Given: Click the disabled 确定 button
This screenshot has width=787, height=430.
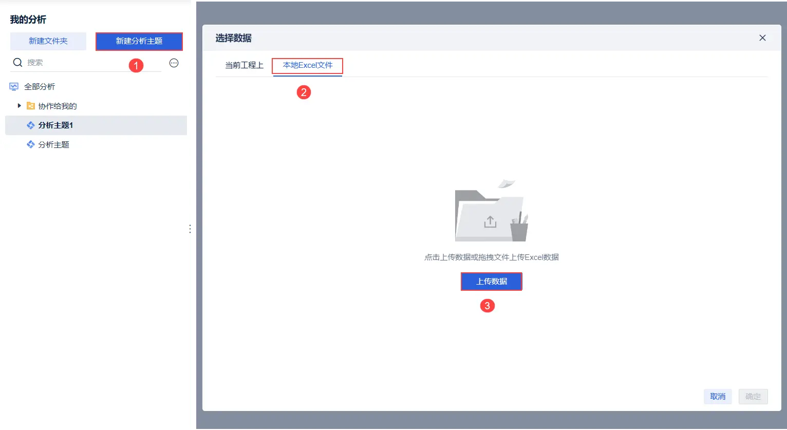Looking at the screenshot, I should (753, 397).
